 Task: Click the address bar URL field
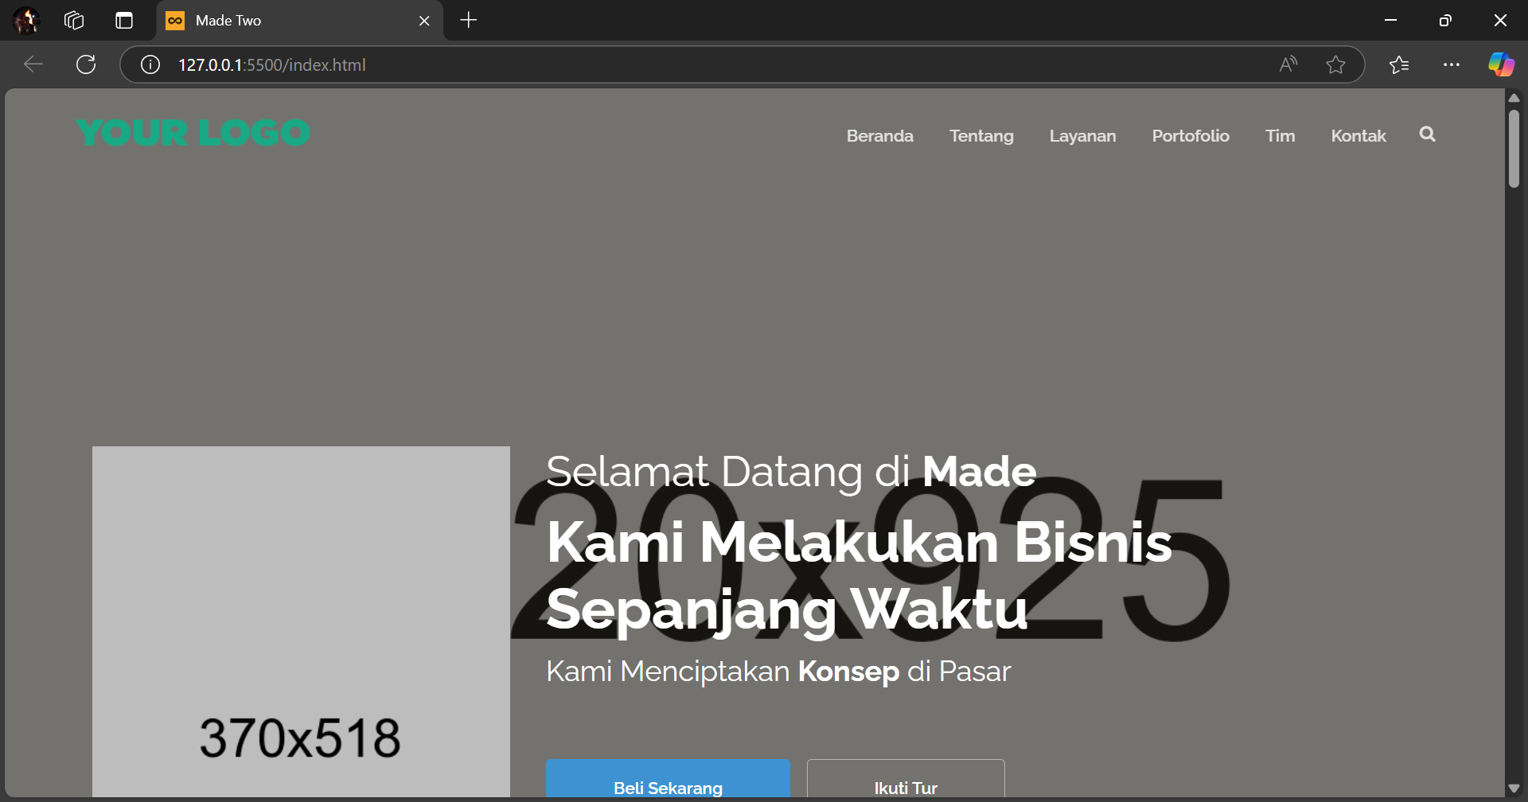pos(637,64)
